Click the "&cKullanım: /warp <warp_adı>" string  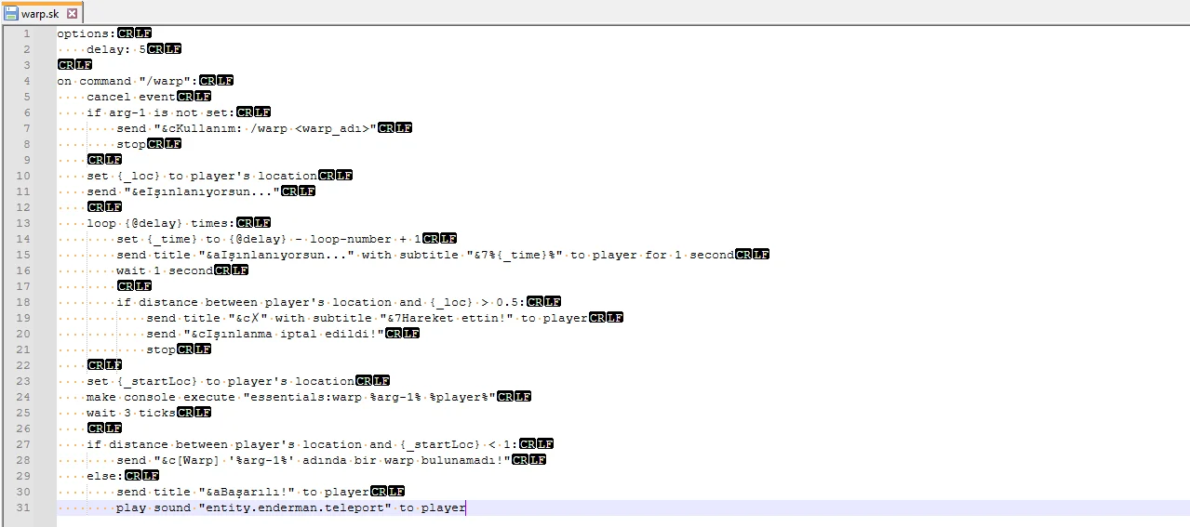pyautogui.click(x=265, y=128)
